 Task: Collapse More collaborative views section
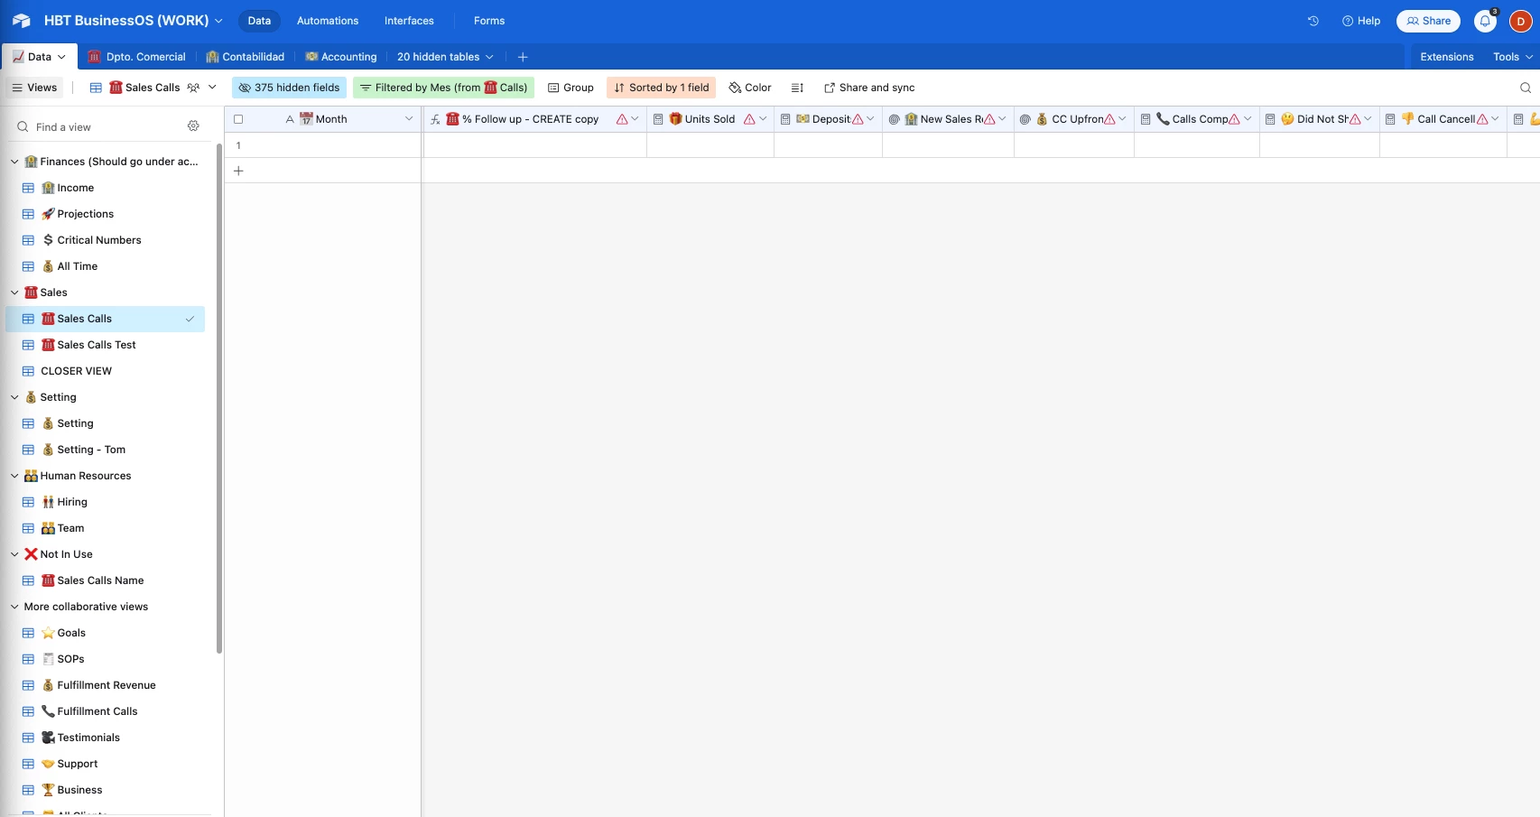pyautogui.click(x=14, y=607)
